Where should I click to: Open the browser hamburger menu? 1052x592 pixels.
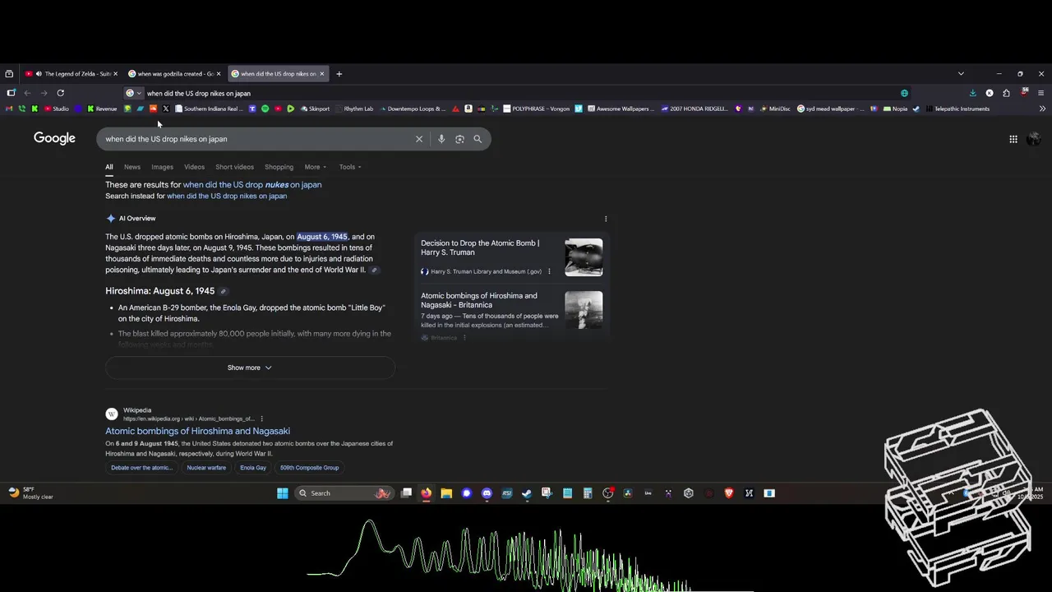1040,93
